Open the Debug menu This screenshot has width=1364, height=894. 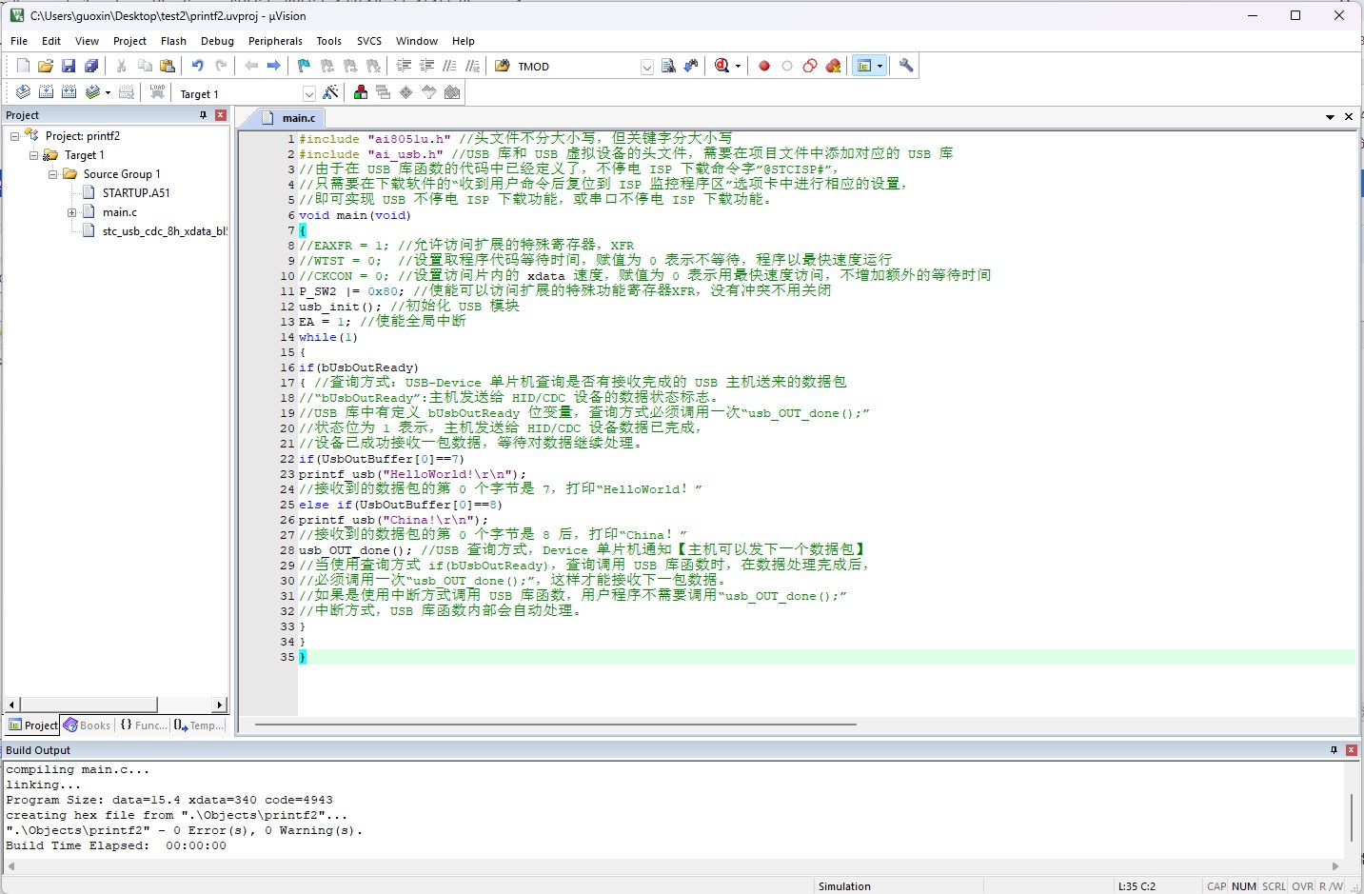pos(217,41)
